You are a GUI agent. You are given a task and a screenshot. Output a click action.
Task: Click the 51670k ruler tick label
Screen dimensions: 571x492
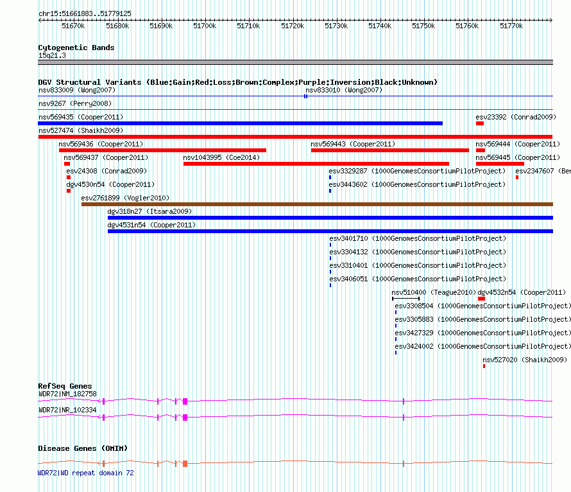(x=73, y=26)
